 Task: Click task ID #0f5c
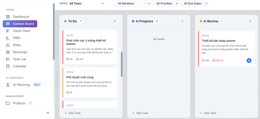click(x=70, y=35)
